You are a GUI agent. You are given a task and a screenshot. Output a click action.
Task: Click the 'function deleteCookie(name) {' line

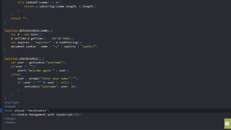29,30
